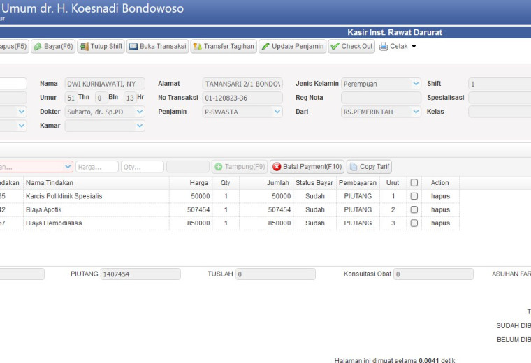This screenshot has height=363, width=531.
Task: Toggle the select-all checkbox in table header
Action: (x=414, y=183)
